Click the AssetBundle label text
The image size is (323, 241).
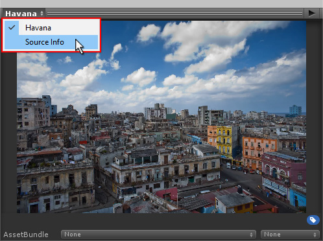point(26,235)
